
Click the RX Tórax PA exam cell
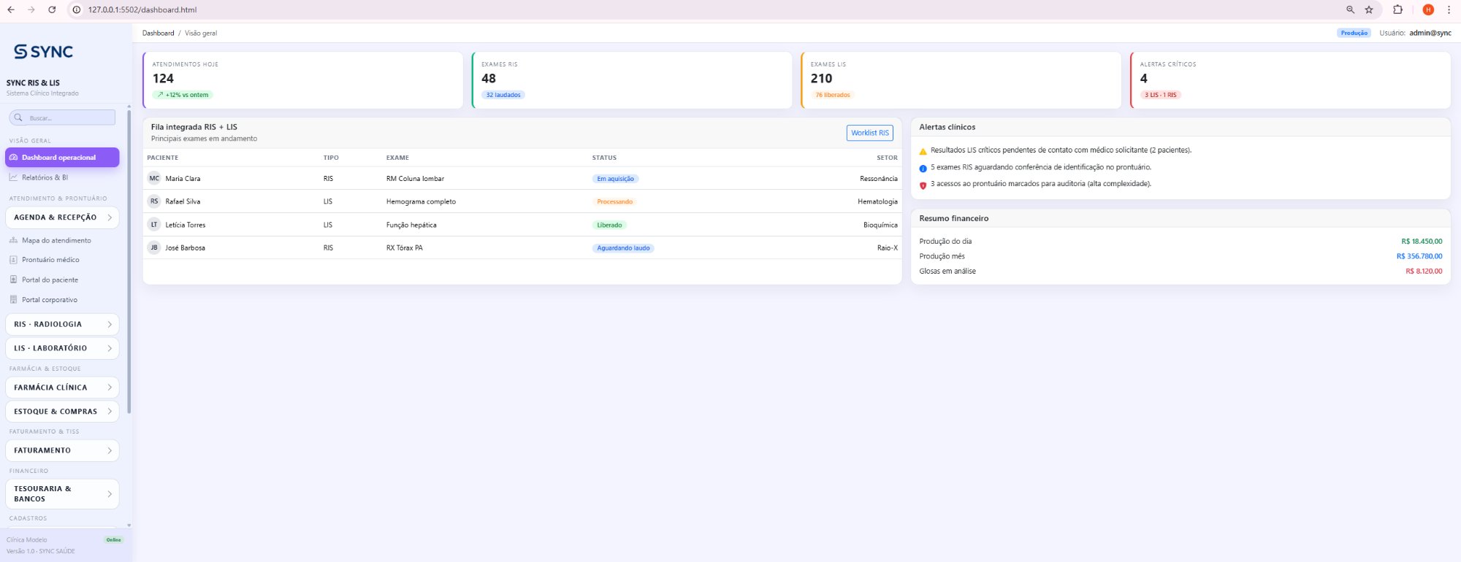pyautogui.click(x=405, y=248)
